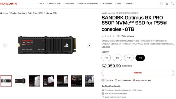Screen dimensions: 176x99
Task: Open the Write a review link
Action: (x=128, y=36)
